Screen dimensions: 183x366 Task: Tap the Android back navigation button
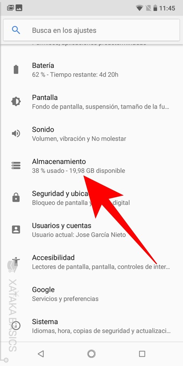coord(41,354)
